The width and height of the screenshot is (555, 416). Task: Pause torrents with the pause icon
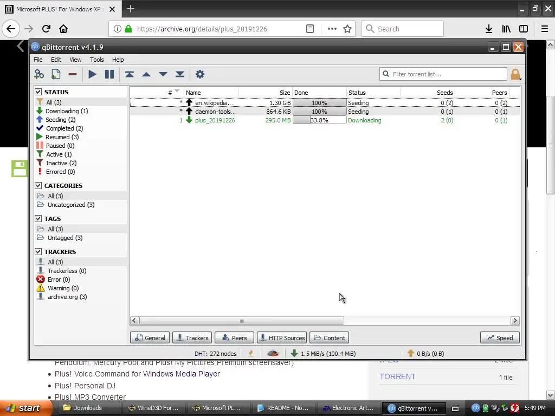click(x=109, y=74)
